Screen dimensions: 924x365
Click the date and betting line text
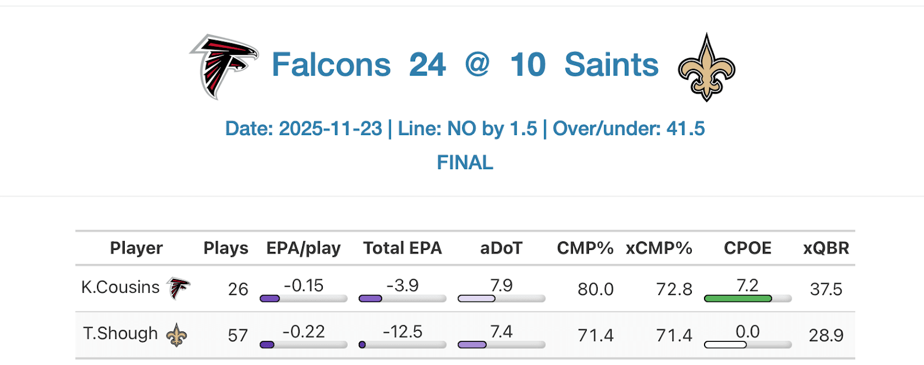[x=465, y=129]
